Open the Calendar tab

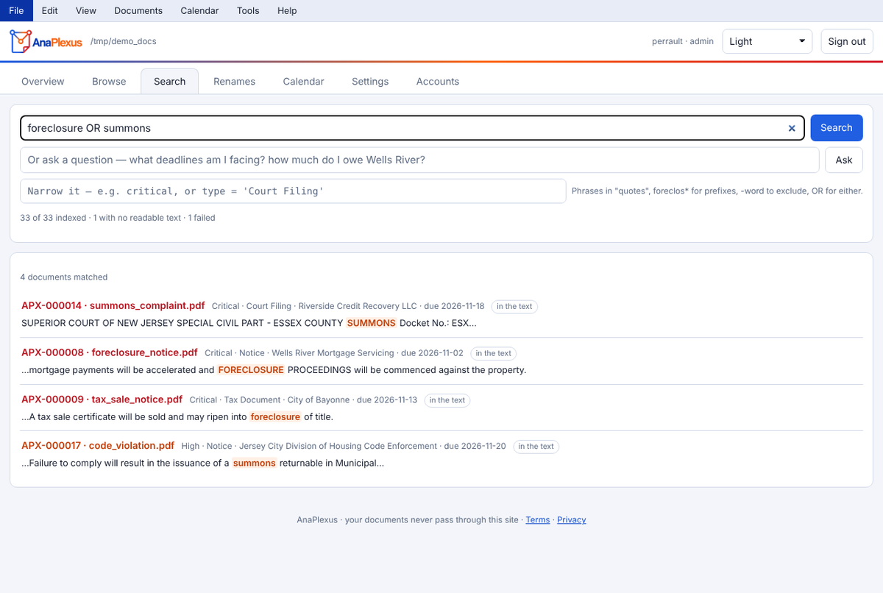[304, 82]
